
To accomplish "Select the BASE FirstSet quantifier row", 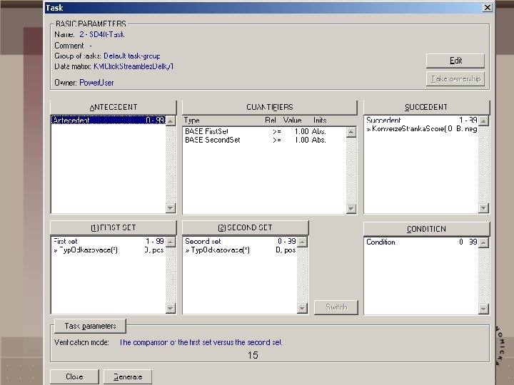I will tap(265, 131).
